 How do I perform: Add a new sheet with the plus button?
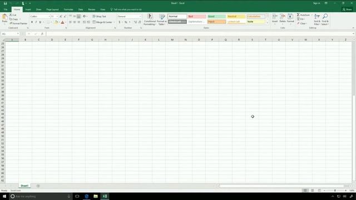38,186
